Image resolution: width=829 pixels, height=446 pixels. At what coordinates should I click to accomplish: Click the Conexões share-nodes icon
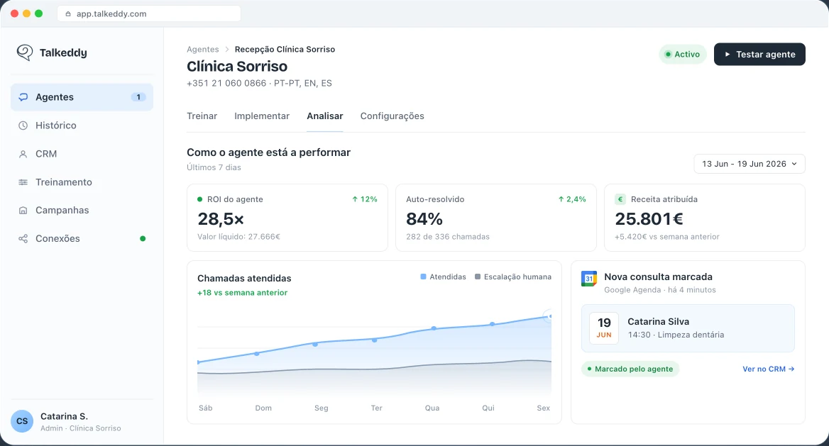[23, 239]
